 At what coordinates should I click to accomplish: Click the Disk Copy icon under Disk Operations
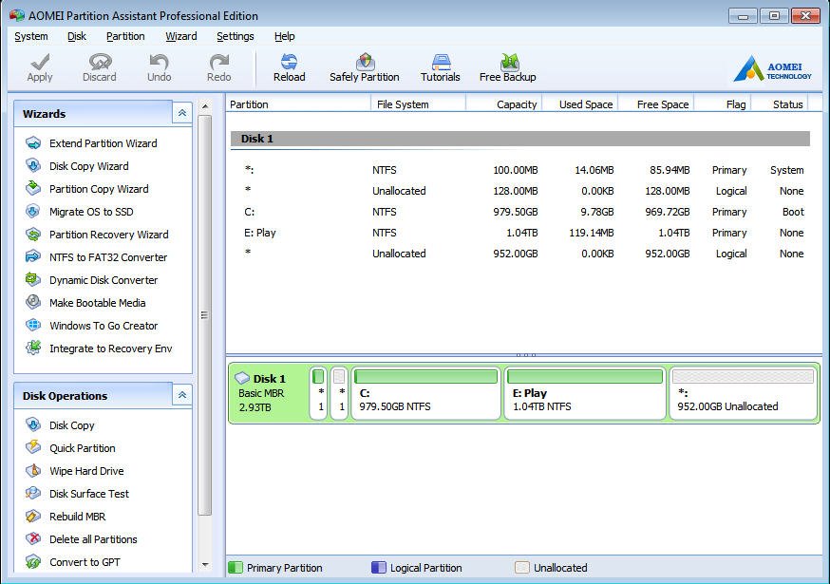pos(33,425)
